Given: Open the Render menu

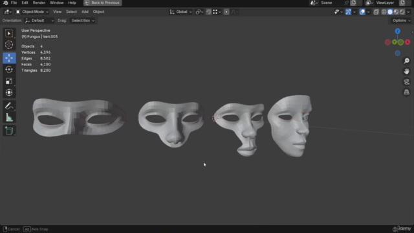Looking at the screenshot, I should [39, 3].
